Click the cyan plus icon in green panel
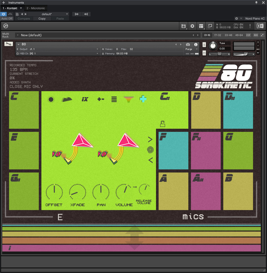 (x=143, y=99)
